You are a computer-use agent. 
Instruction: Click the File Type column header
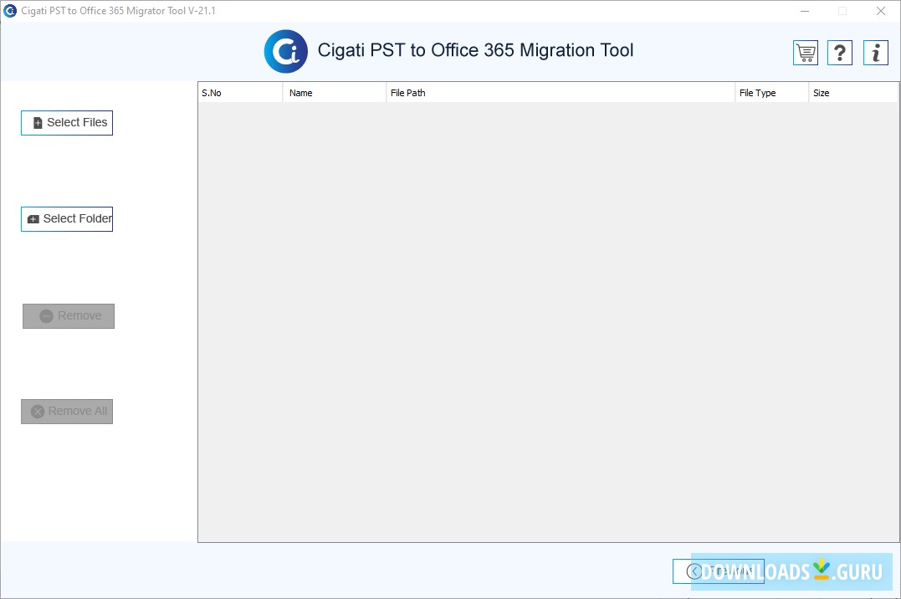(771, 92)
